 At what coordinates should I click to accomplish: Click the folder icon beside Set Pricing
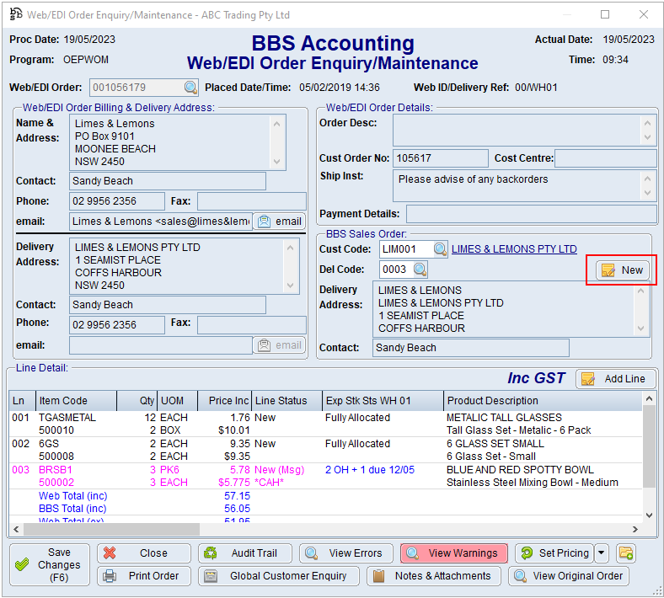point(625,553)
